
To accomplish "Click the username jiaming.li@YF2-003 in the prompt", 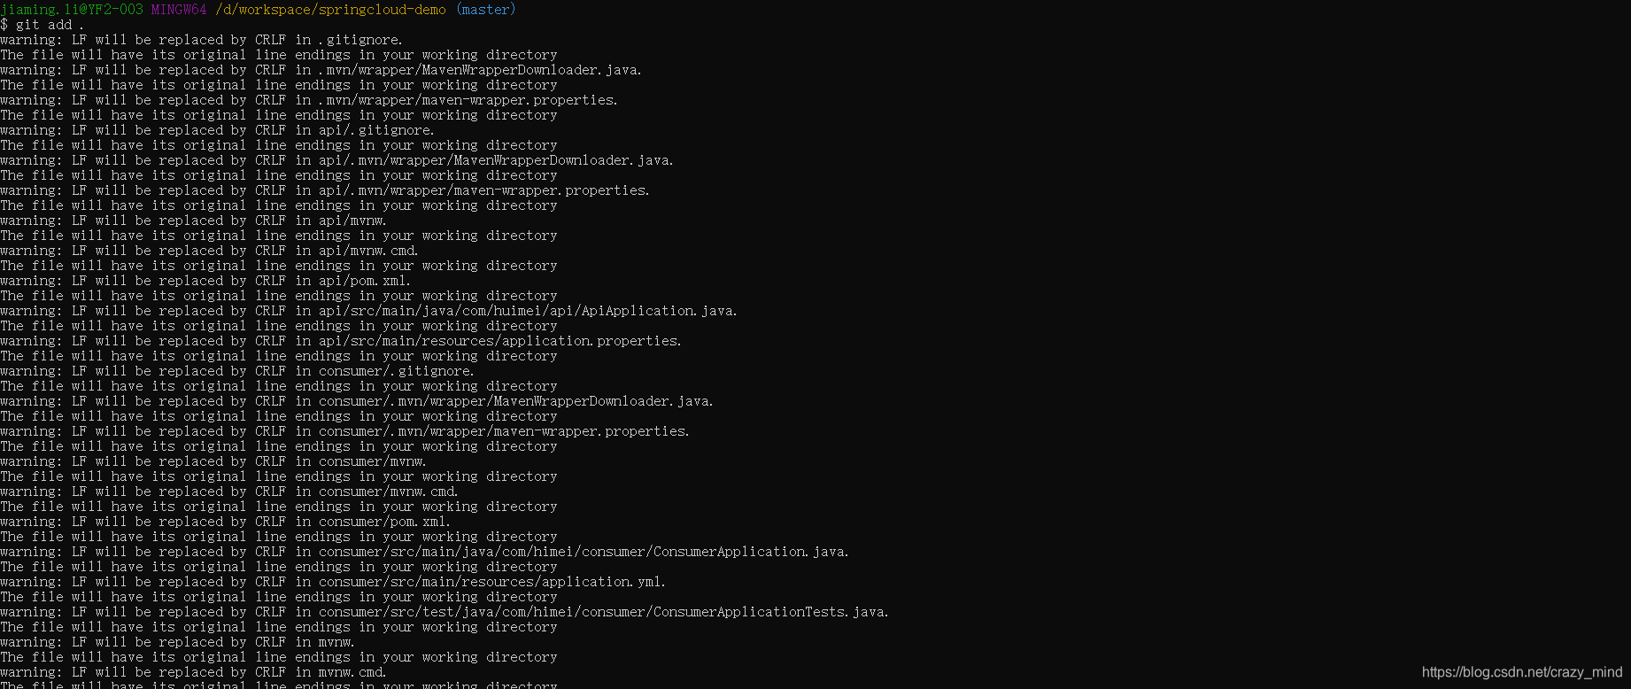I will (x=72, y=10).
